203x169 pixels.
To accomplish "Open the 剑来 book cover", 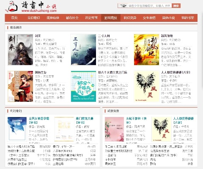I will point(20,49).
